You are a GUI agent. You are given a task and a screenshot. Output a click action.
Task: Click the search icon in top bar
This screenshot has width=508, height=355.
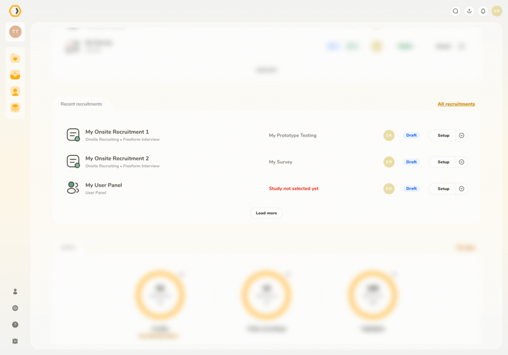tap(455, 11)
